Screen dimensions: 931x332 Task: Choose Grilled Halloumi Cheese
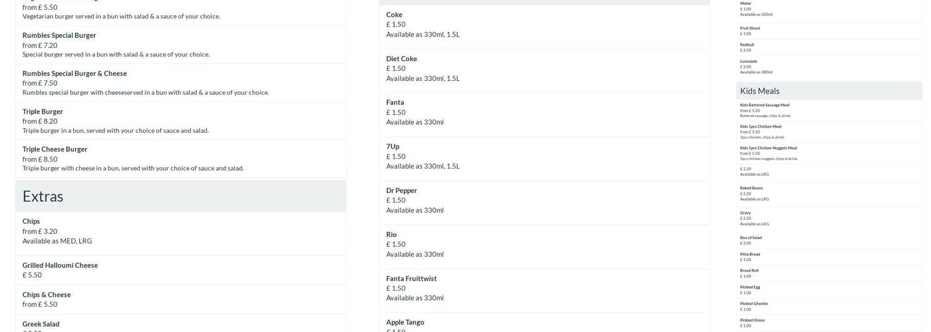(60, 266)
